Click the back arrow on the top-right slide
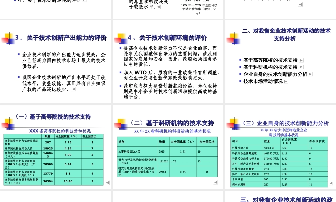Image resolution: width=336 pixels, height=202 pixels. coord(301,4)
